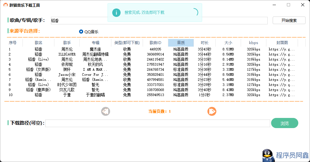Select singer 贝瓦儿歌
This screenshot has width=310, height=162.
click(67, 90)
